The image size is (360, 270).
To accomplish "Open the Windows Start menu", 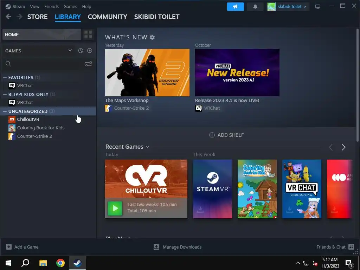I will [8, 263].
